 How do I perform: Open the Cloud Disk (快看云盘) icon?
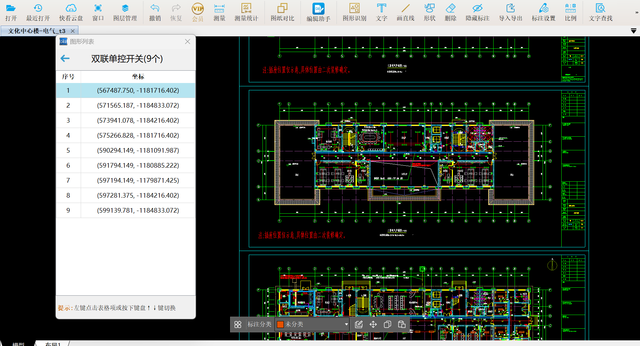[71, 12]
